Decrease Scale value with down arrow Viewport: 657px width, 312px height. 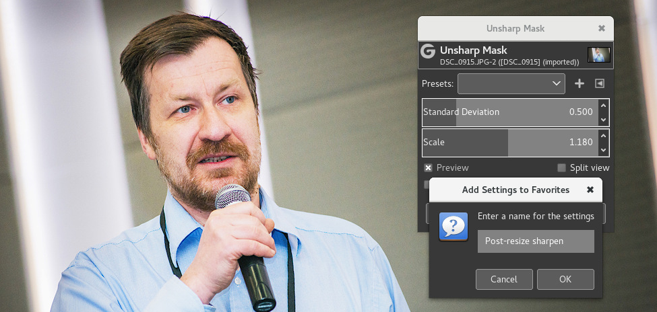(x=603, y=150)
